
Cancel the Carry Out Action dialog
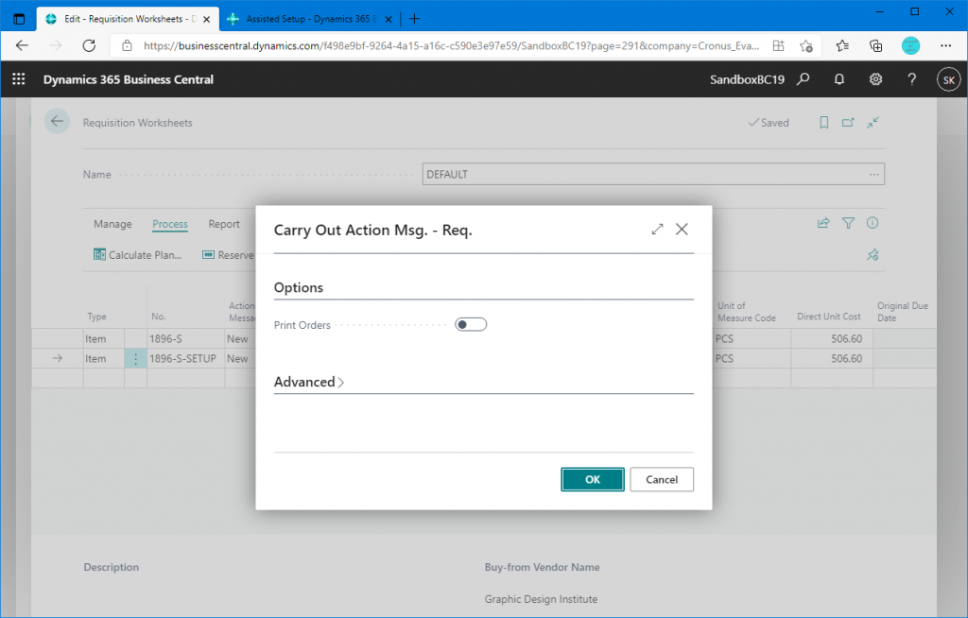point(661,479)
